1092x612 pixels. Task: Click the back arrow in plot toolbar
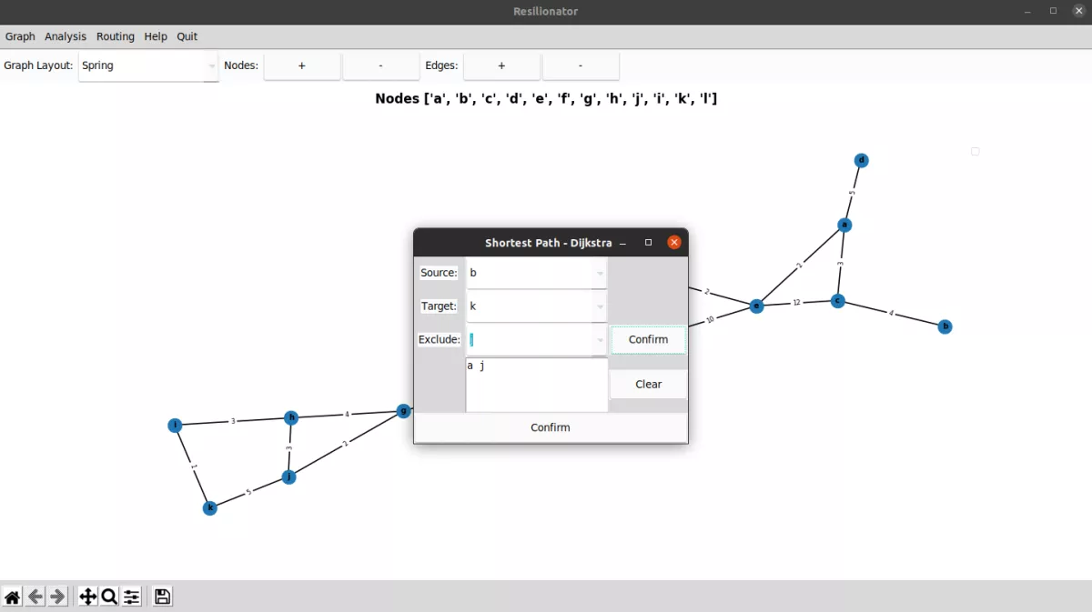[x=35, y=597]
